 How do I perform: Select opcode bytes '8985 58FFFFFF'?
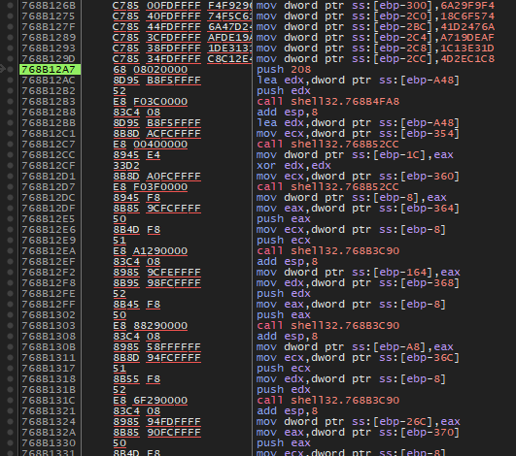click(157, 347)
